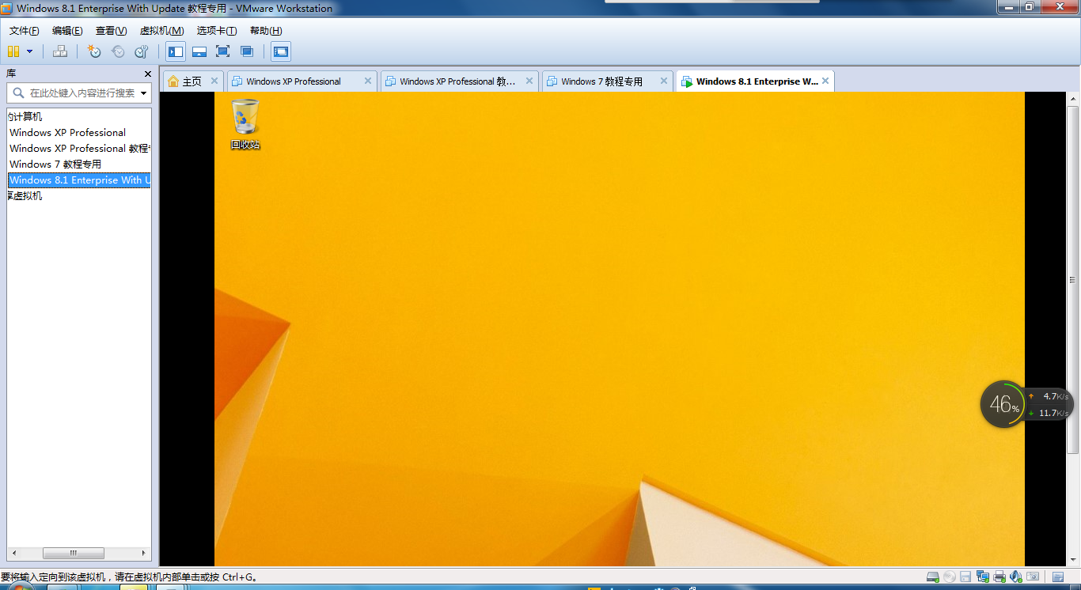Image resolution: width=1081 pixels, height=590 pixels.
Task: Switch to the Windows 7 教程专用 tab
Action: [601, 81]
